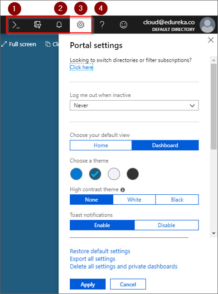Click the Apply button
The width and height of the screenshot is (218, 294).
(x=87, y=284)
